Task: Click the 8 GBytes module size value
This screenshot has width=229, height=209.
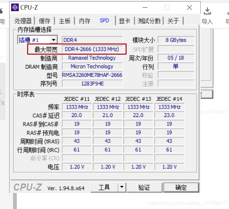Action: (176, 40)
